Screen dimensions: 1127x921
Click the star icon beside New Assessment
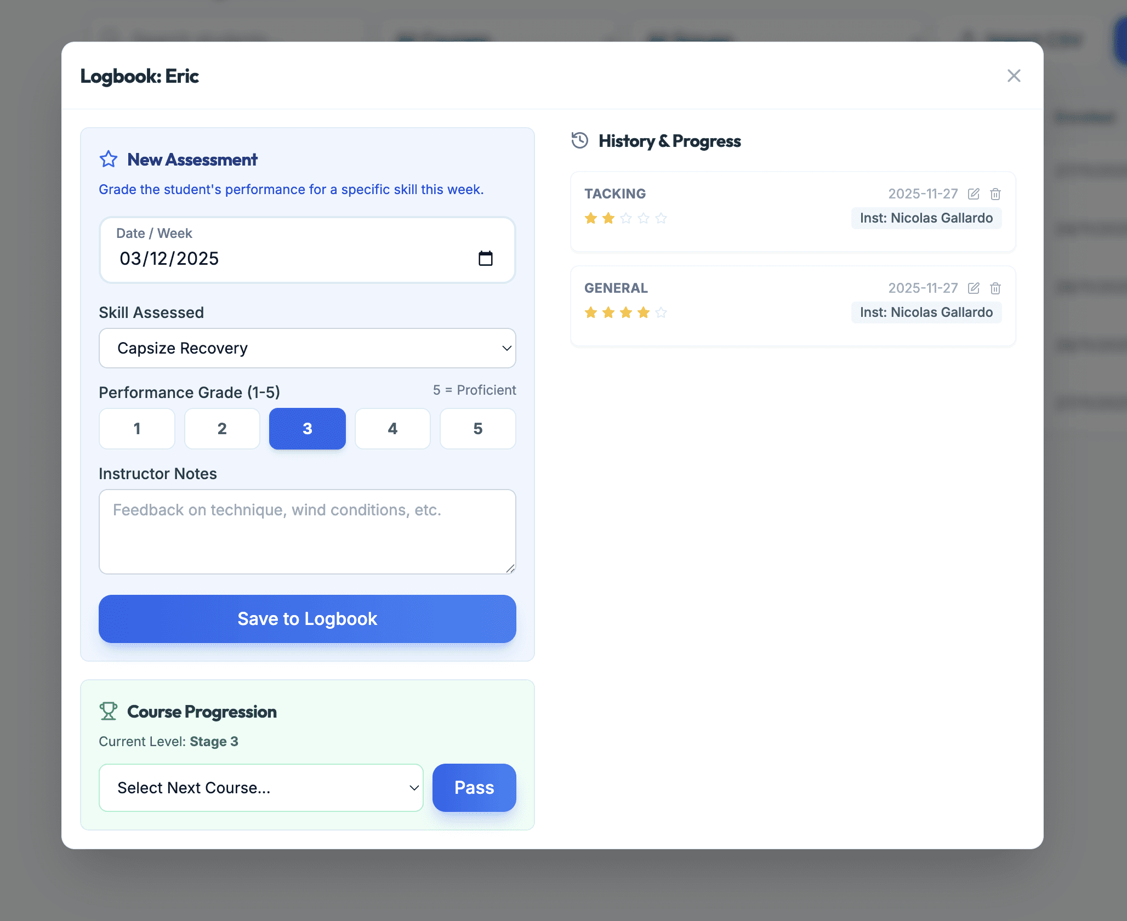pos(108,159)
